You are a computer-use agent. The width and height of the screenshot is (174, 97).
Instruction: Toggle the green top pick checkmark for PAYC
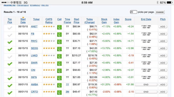click(10, 42)
